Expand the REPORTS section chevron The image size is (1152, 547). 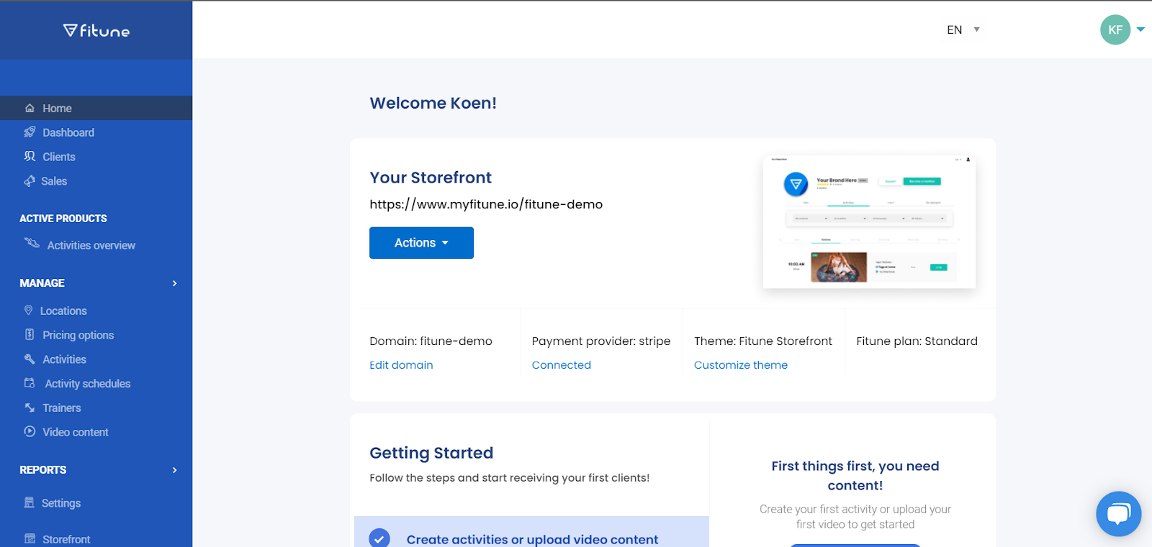174,470
